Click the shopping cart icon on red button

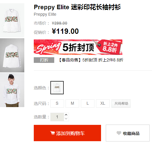click(x=52, y=133)
